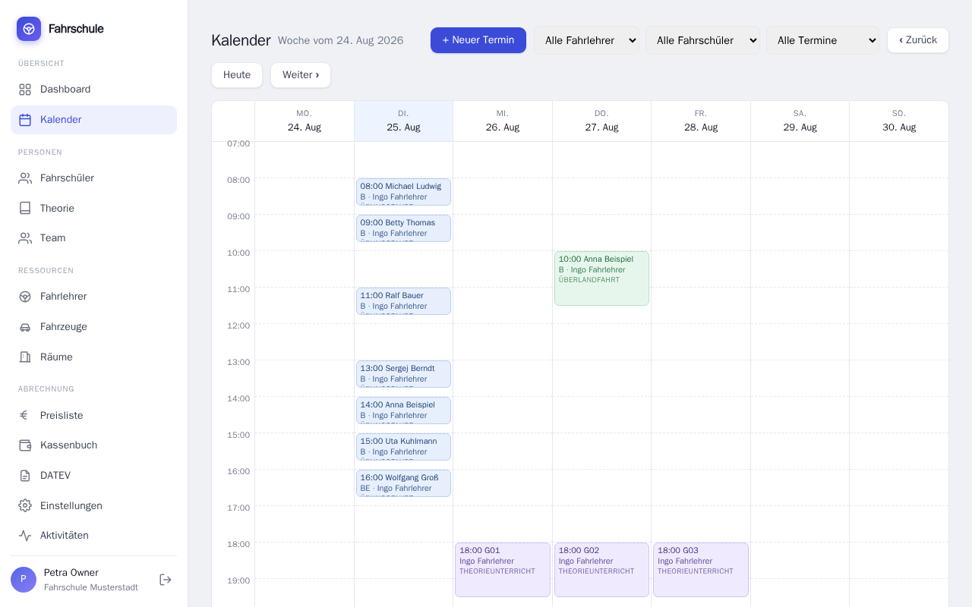Click the Neuer Termin button

478,40
